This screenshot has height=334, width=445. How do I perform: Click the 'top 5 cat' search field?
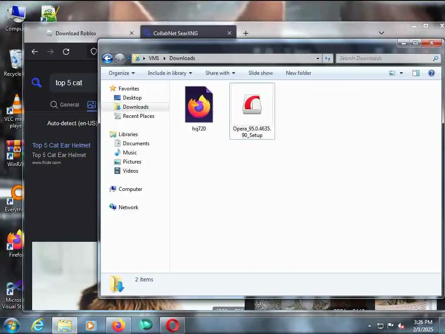coord(73,83)
